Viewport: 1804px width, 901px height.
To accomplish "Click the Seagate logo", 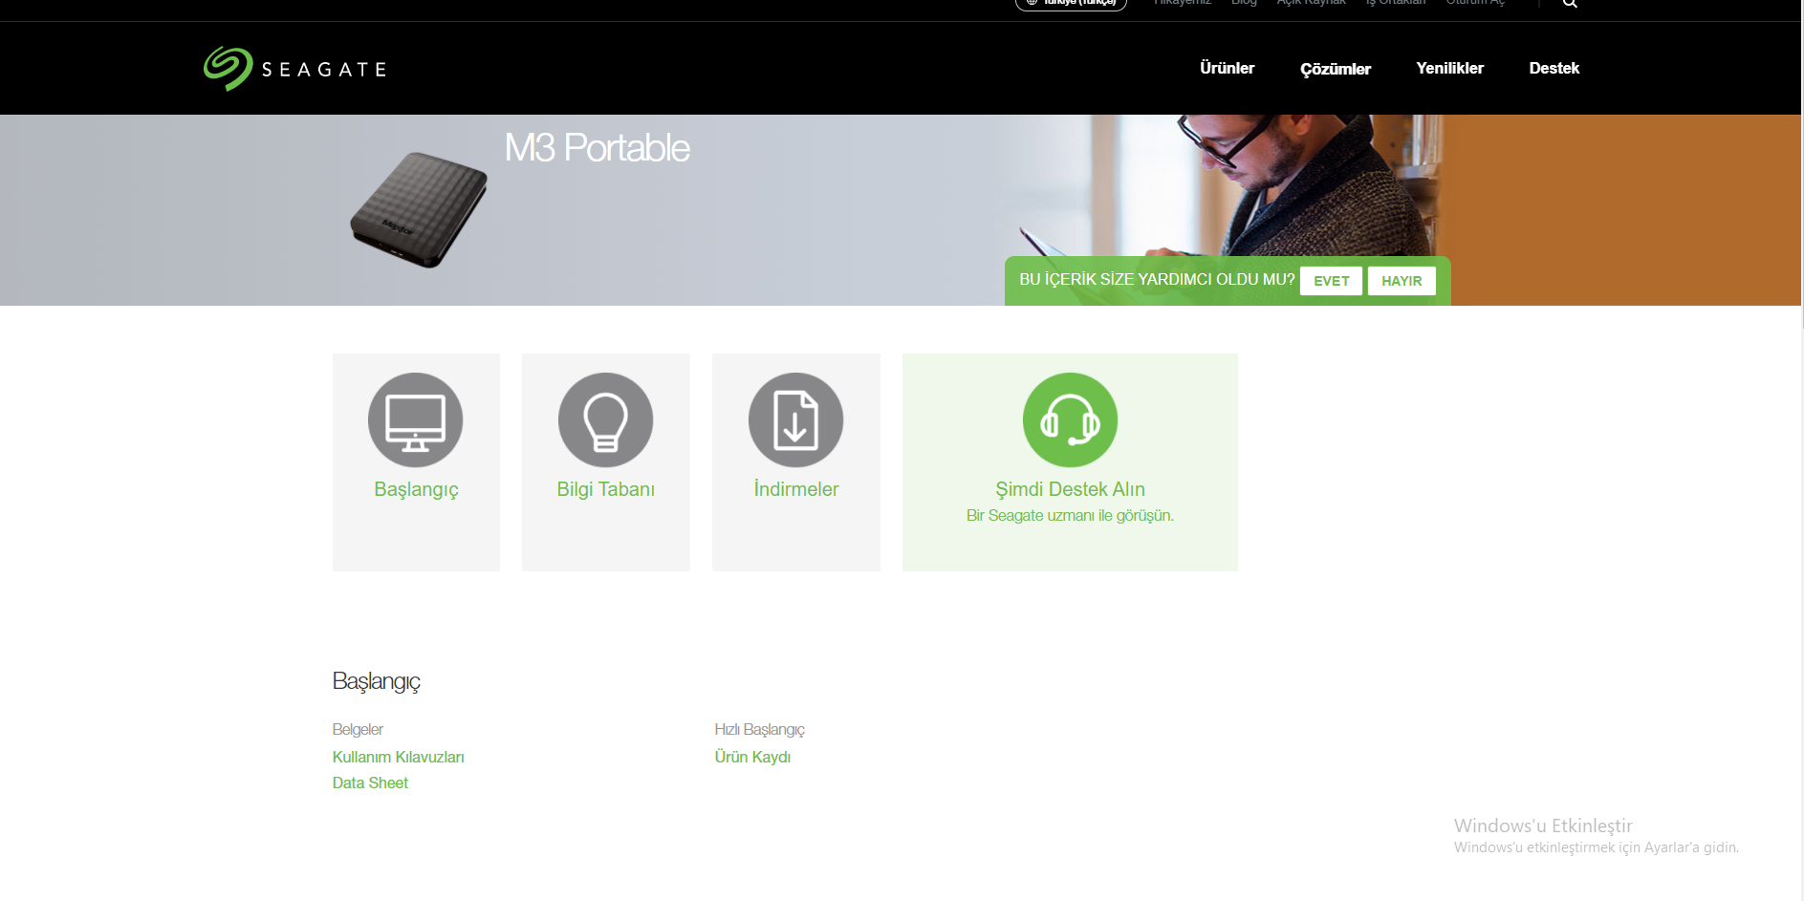I will coord(294,69).
